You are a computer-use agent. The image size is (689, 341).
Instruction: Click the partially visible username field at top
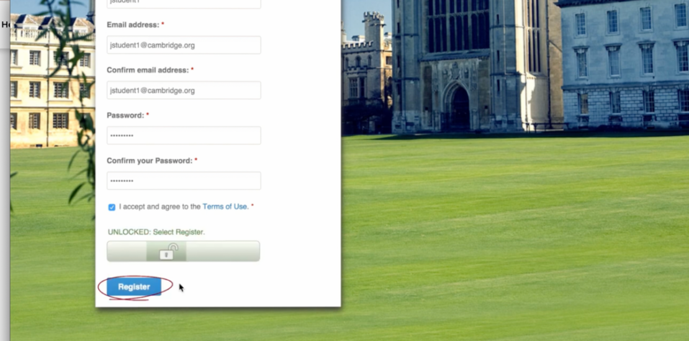(184, 4)
